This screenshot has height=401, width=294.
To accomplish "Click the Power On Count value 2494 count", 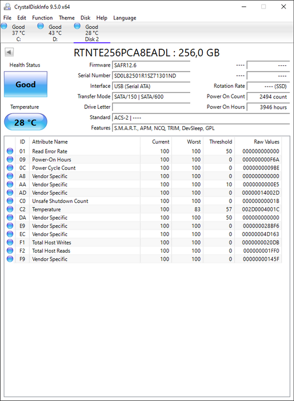I will click(x=268, y=97).
